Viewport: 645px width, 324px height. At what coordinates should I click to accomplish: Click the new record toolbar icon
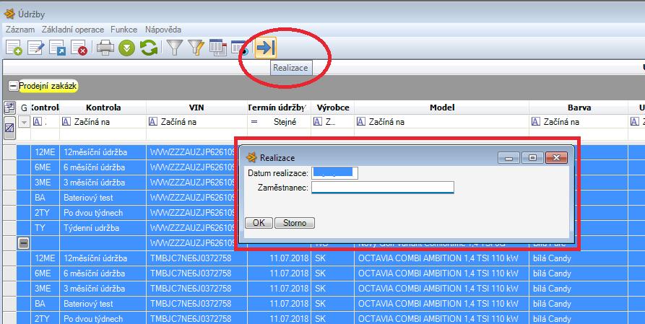click(x=14, y=48)
